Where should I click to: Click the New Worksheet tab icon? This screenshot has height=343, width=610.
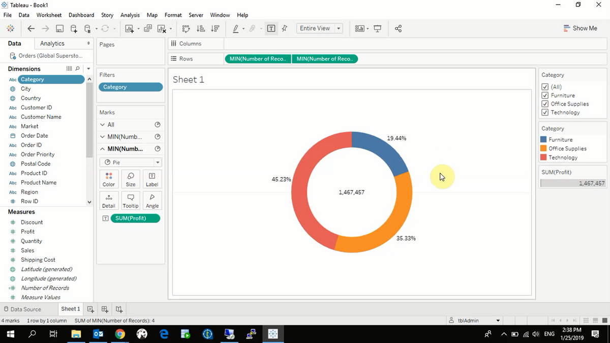[x=90, y=309]
